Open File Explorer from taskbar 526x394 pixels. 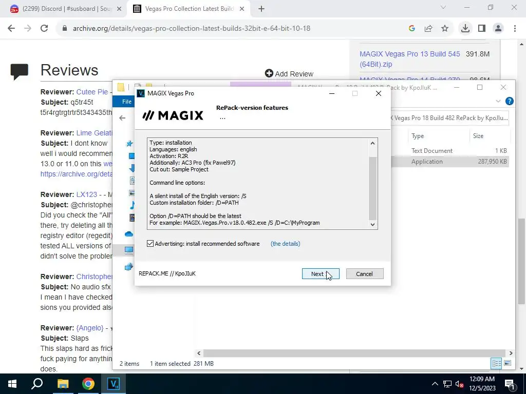63,384
